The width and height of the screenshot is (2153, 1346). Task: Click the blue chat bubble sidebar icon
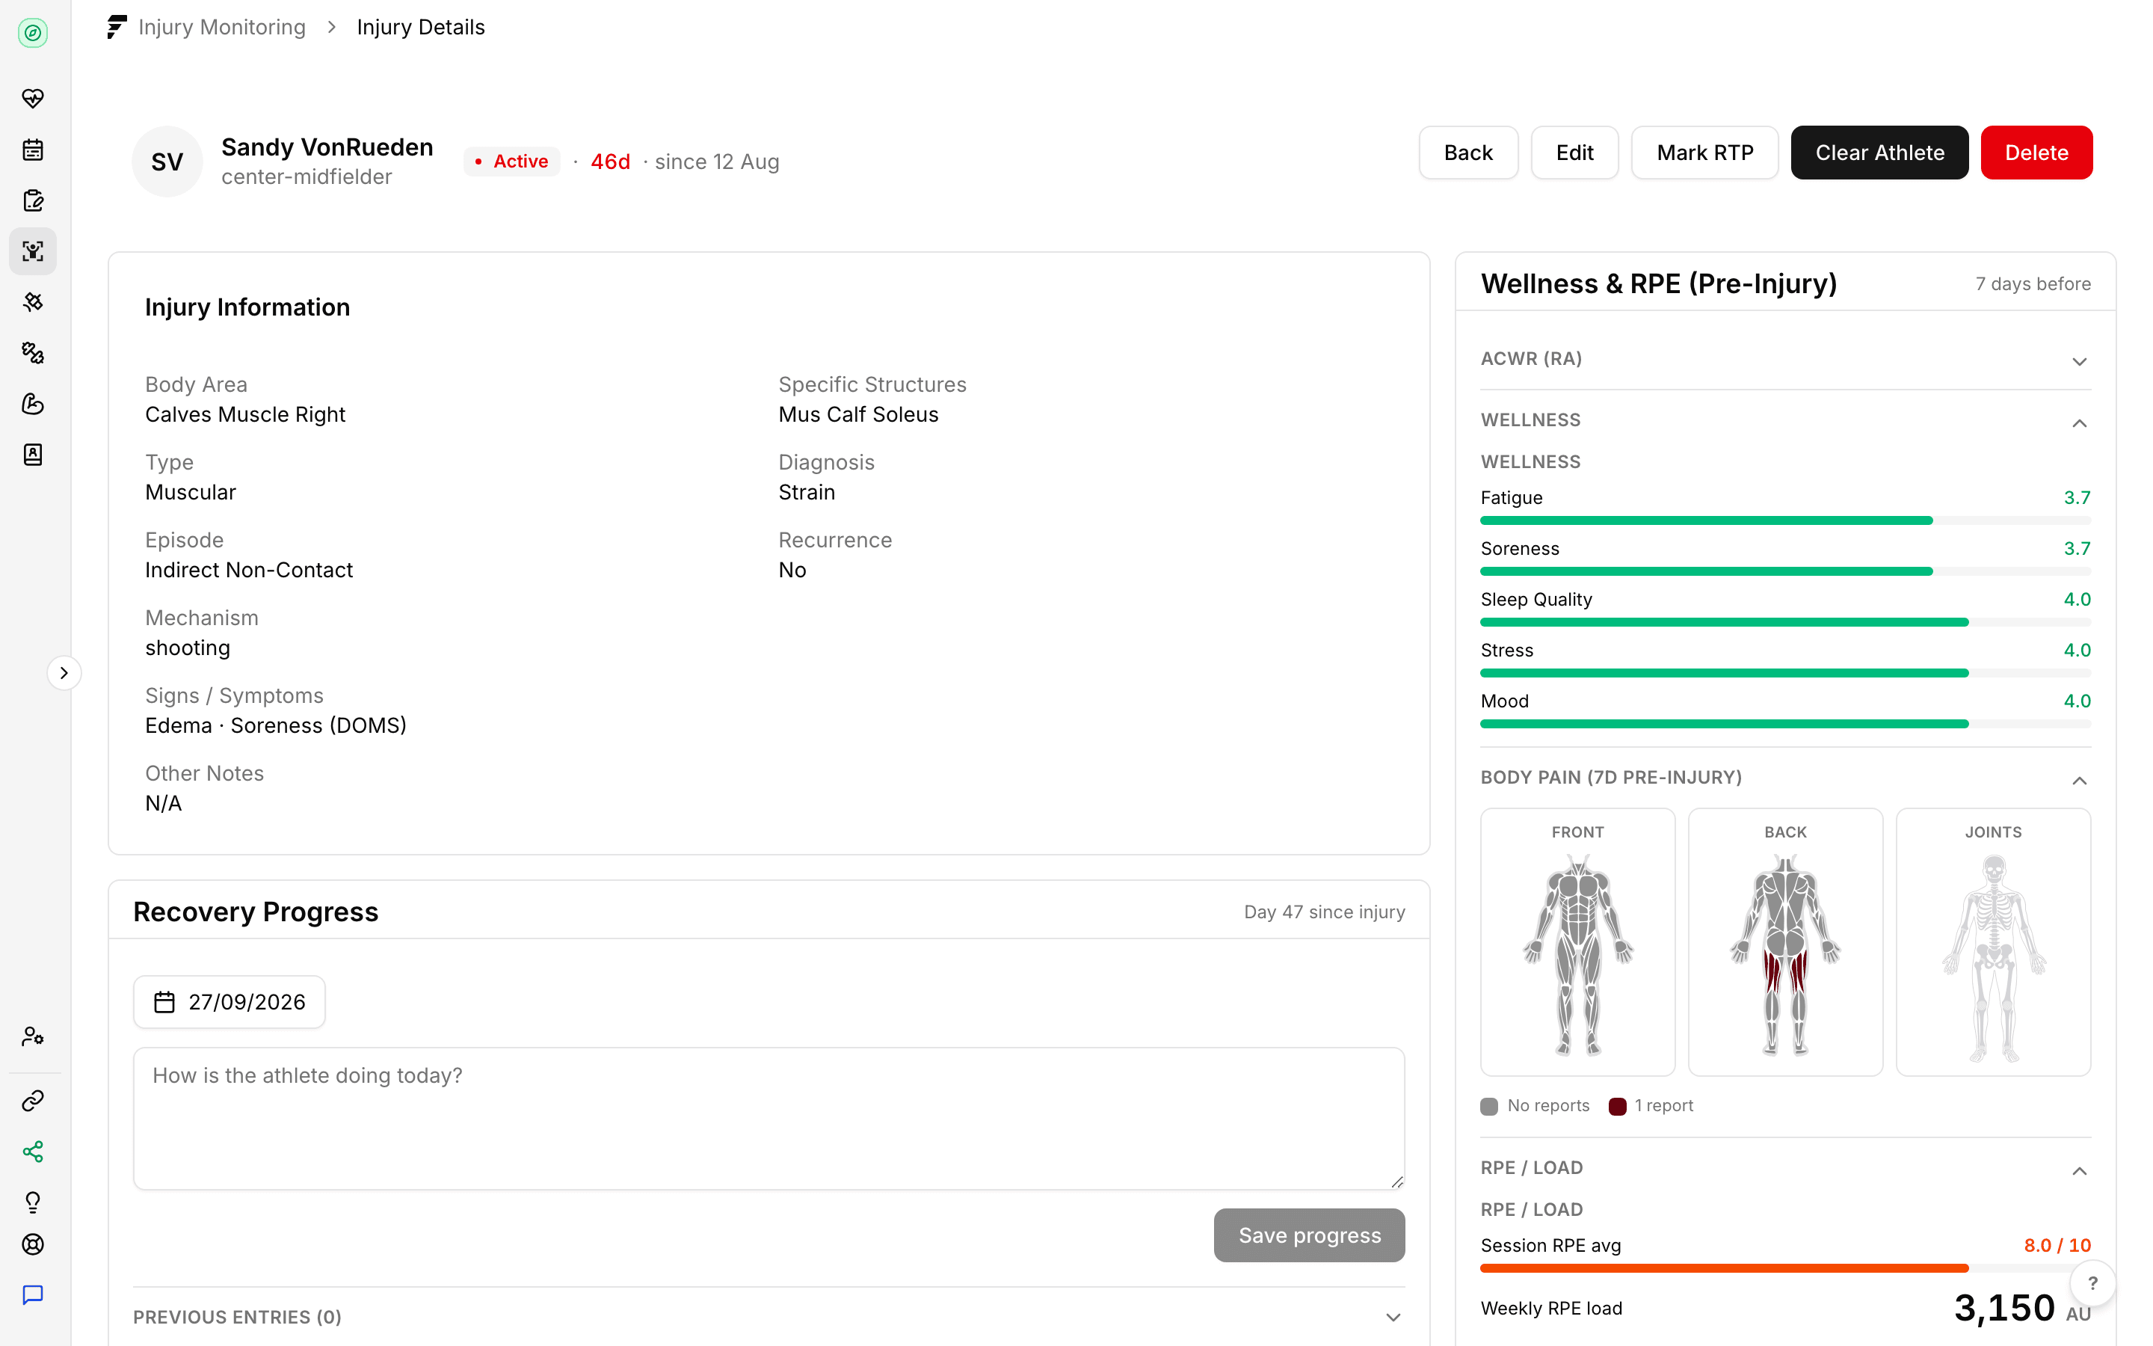[33, 1295]
